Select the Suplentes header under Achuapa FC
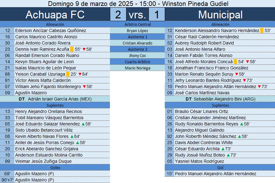275x183 pixels. (x=55, y=105)
